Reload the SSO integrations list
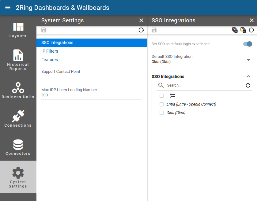This screenshot has height=201, width=257. (248, 85)
